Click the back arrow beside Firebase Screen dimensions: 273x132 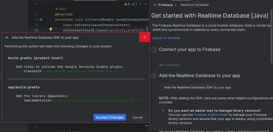[155, 5]
